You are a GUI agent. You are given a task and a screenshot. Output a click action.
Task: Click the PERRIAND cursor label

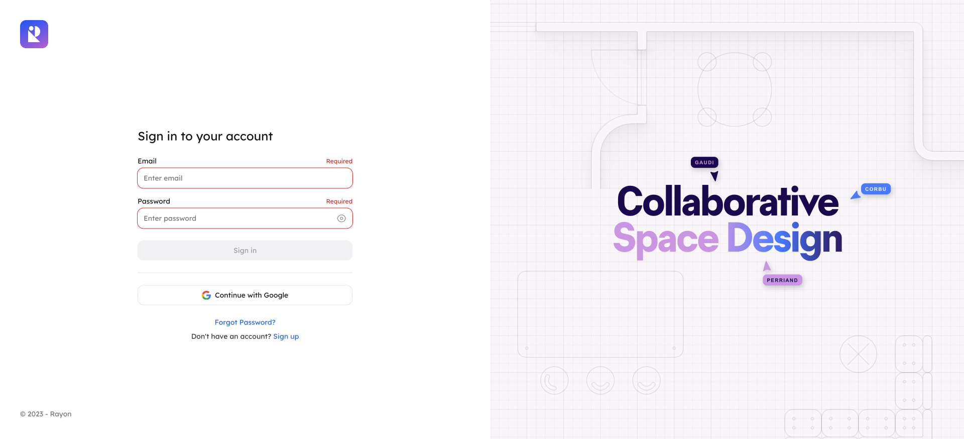pos(782,280)
